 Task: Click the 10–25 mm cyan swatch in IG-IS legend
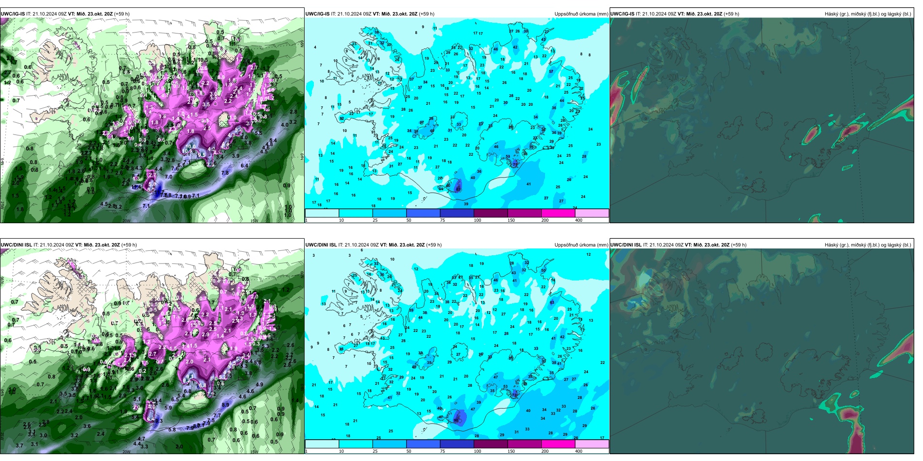tap(356, 213)
